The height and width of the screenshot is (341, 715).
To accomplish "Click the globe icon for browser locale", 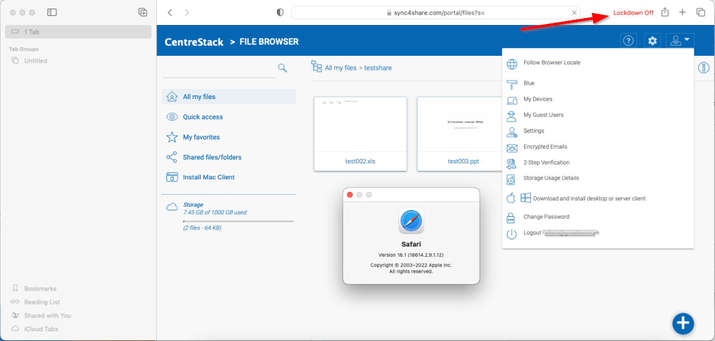I will (x=512, y=63).
